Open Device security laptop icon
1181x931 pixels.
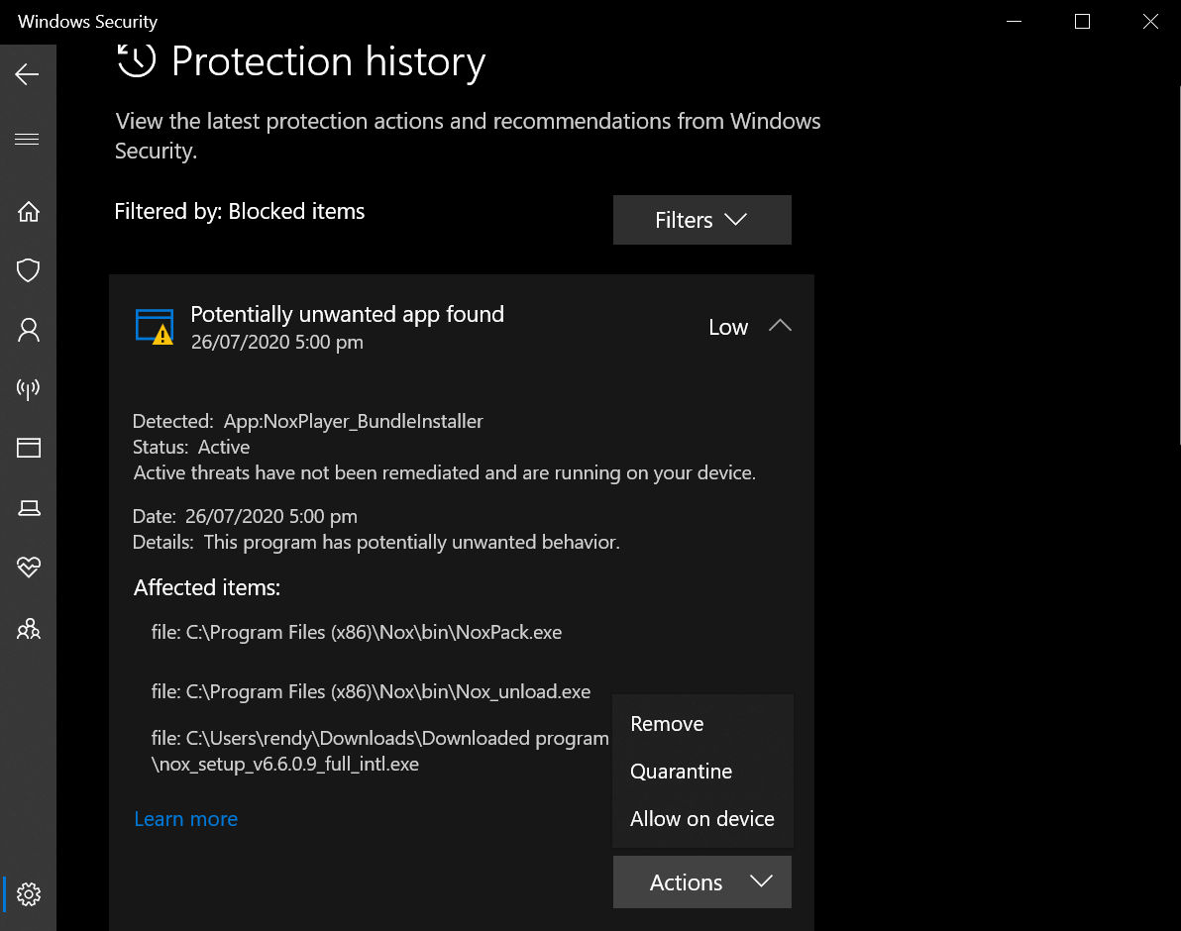pyautogui.click(x=29, y=508)
